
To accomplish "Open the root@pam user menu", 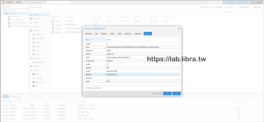I will [x=256, y=3].
